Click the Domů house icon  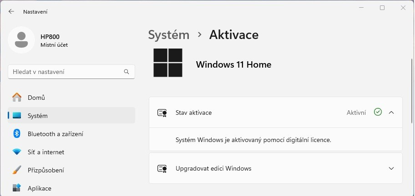17,98
